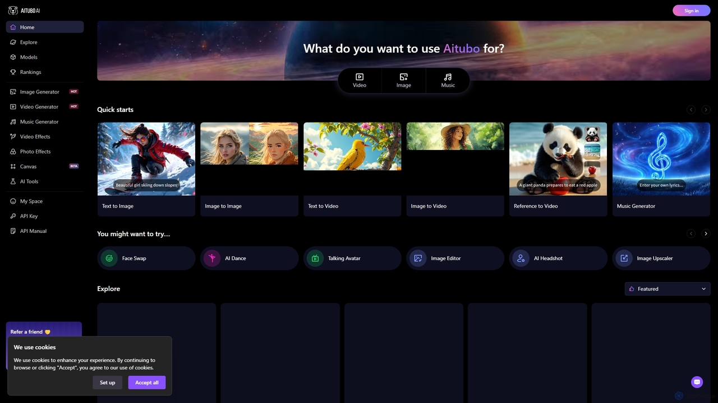The image size is (718, 403).
Task: Open the Reference to Video panda card
Action: (558, 169)
